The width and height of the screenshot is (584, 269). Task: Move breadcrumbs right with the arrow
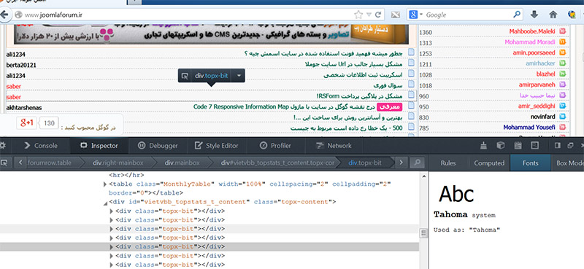[401, 163]
